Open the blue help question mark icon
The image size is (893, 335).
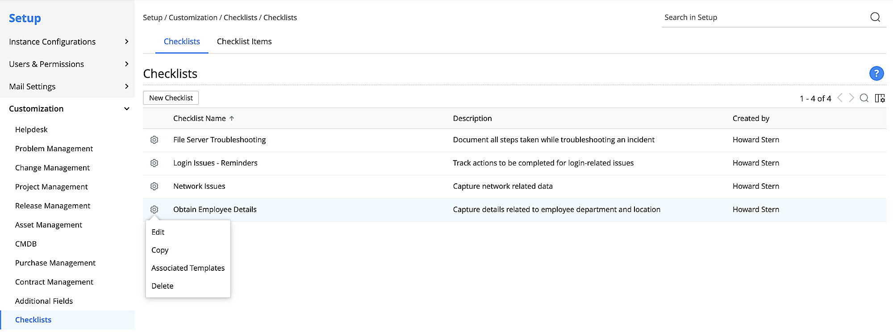click(876, 74)
